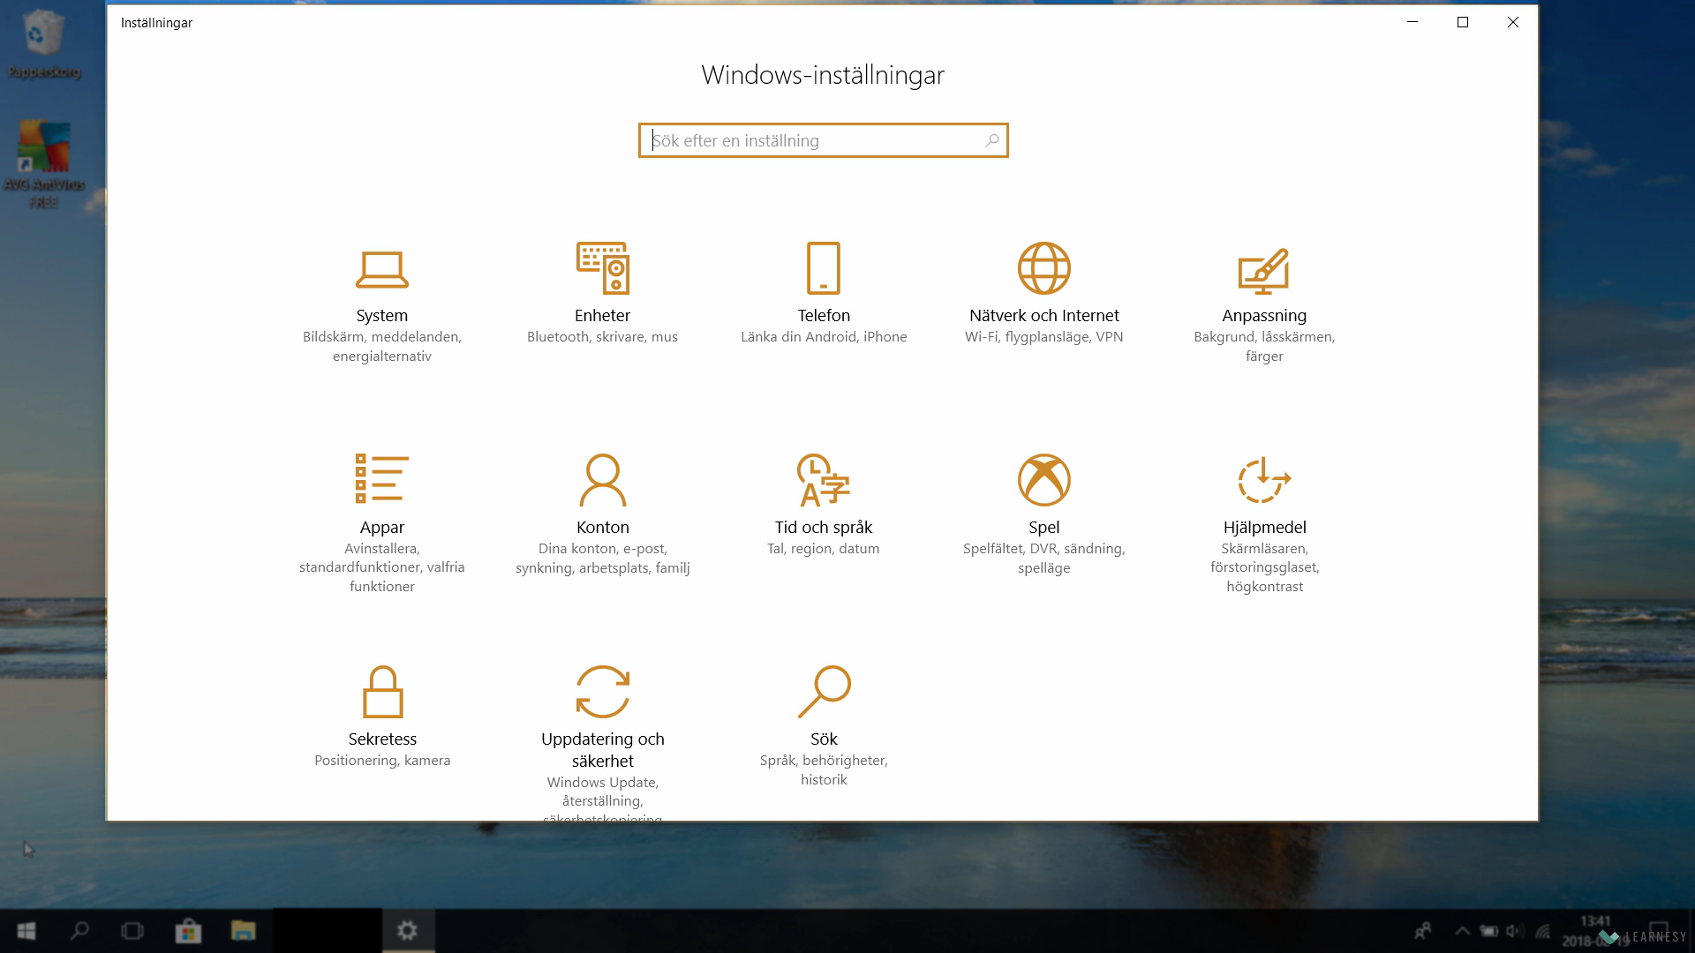This screenshot has height=953, width=1695.
Task: Open the Spel Xbox icon
Action: pos(1044,479)
